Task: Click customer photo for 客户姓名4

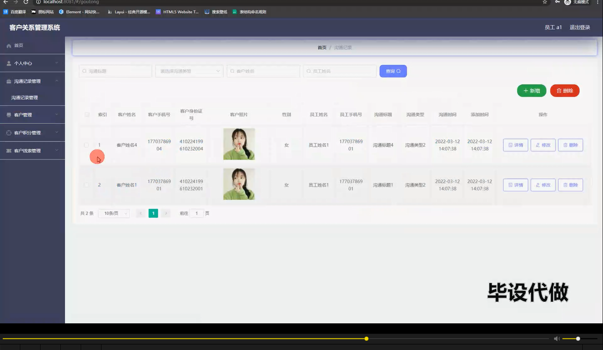Action: (239, 144)
